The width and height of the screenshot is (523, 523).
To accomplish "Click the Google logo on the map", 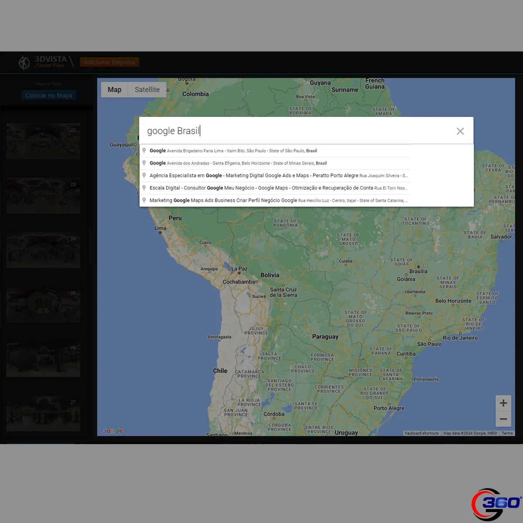I will [x=112, y=431].
